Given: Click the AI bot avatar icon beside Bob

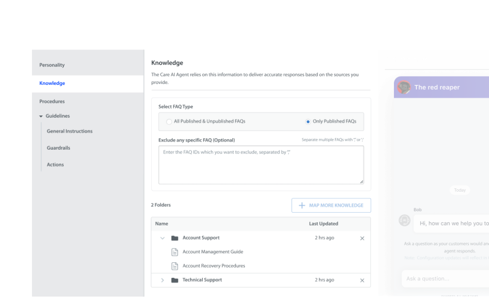Looking at the screenshot, I should [x=404, y=220].
